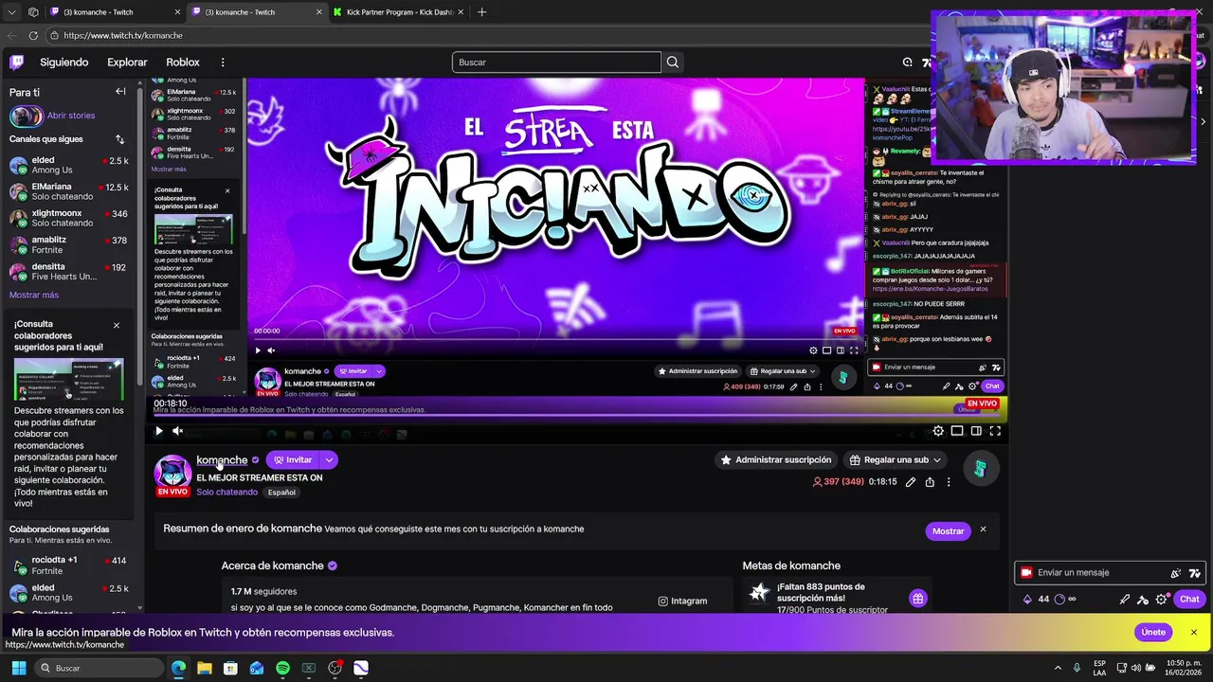Enter fullscreen on outer player

click(995, 431)
